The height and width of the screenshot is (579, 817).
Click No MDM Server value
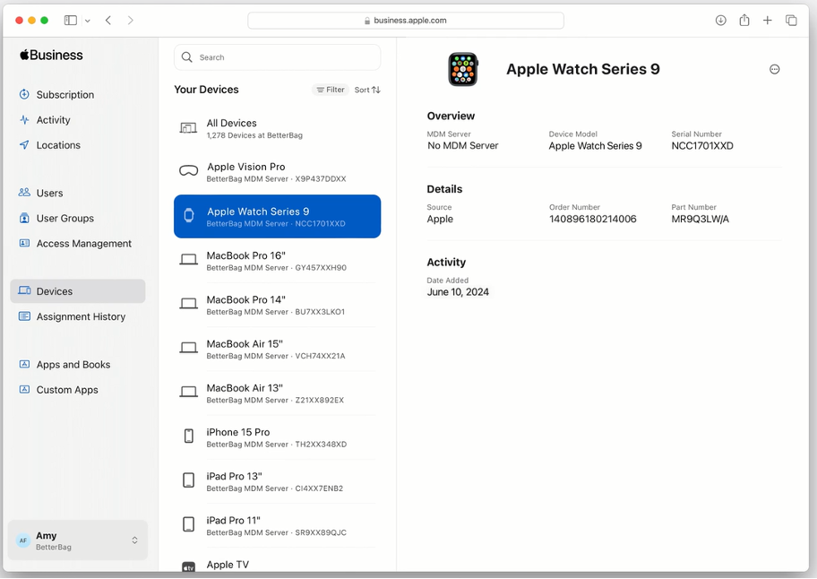click(462, 146)
